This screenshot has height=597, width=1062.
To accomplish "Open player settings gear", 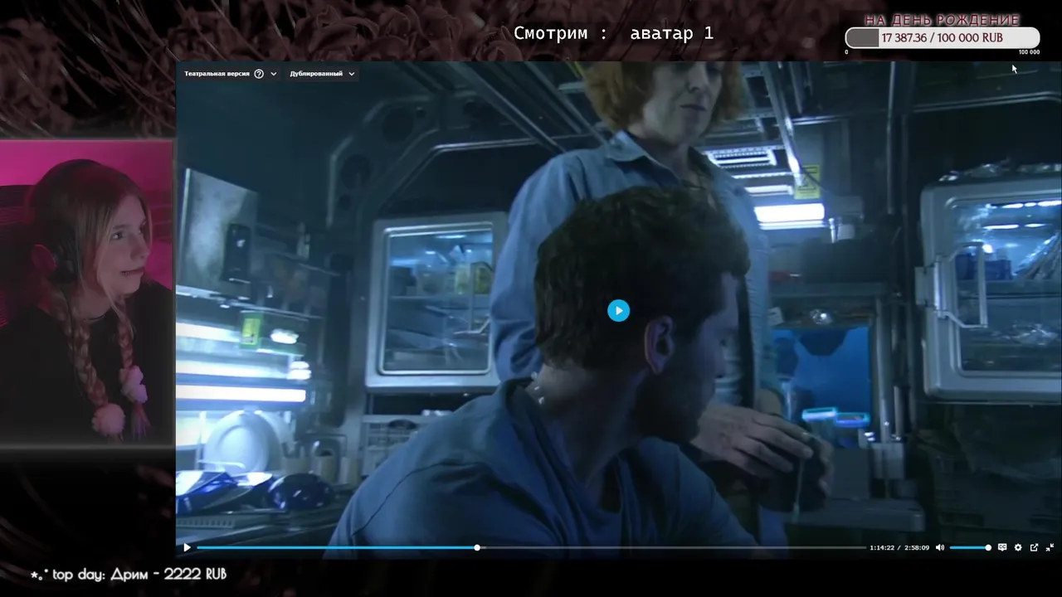I will tap(1018, 547).
